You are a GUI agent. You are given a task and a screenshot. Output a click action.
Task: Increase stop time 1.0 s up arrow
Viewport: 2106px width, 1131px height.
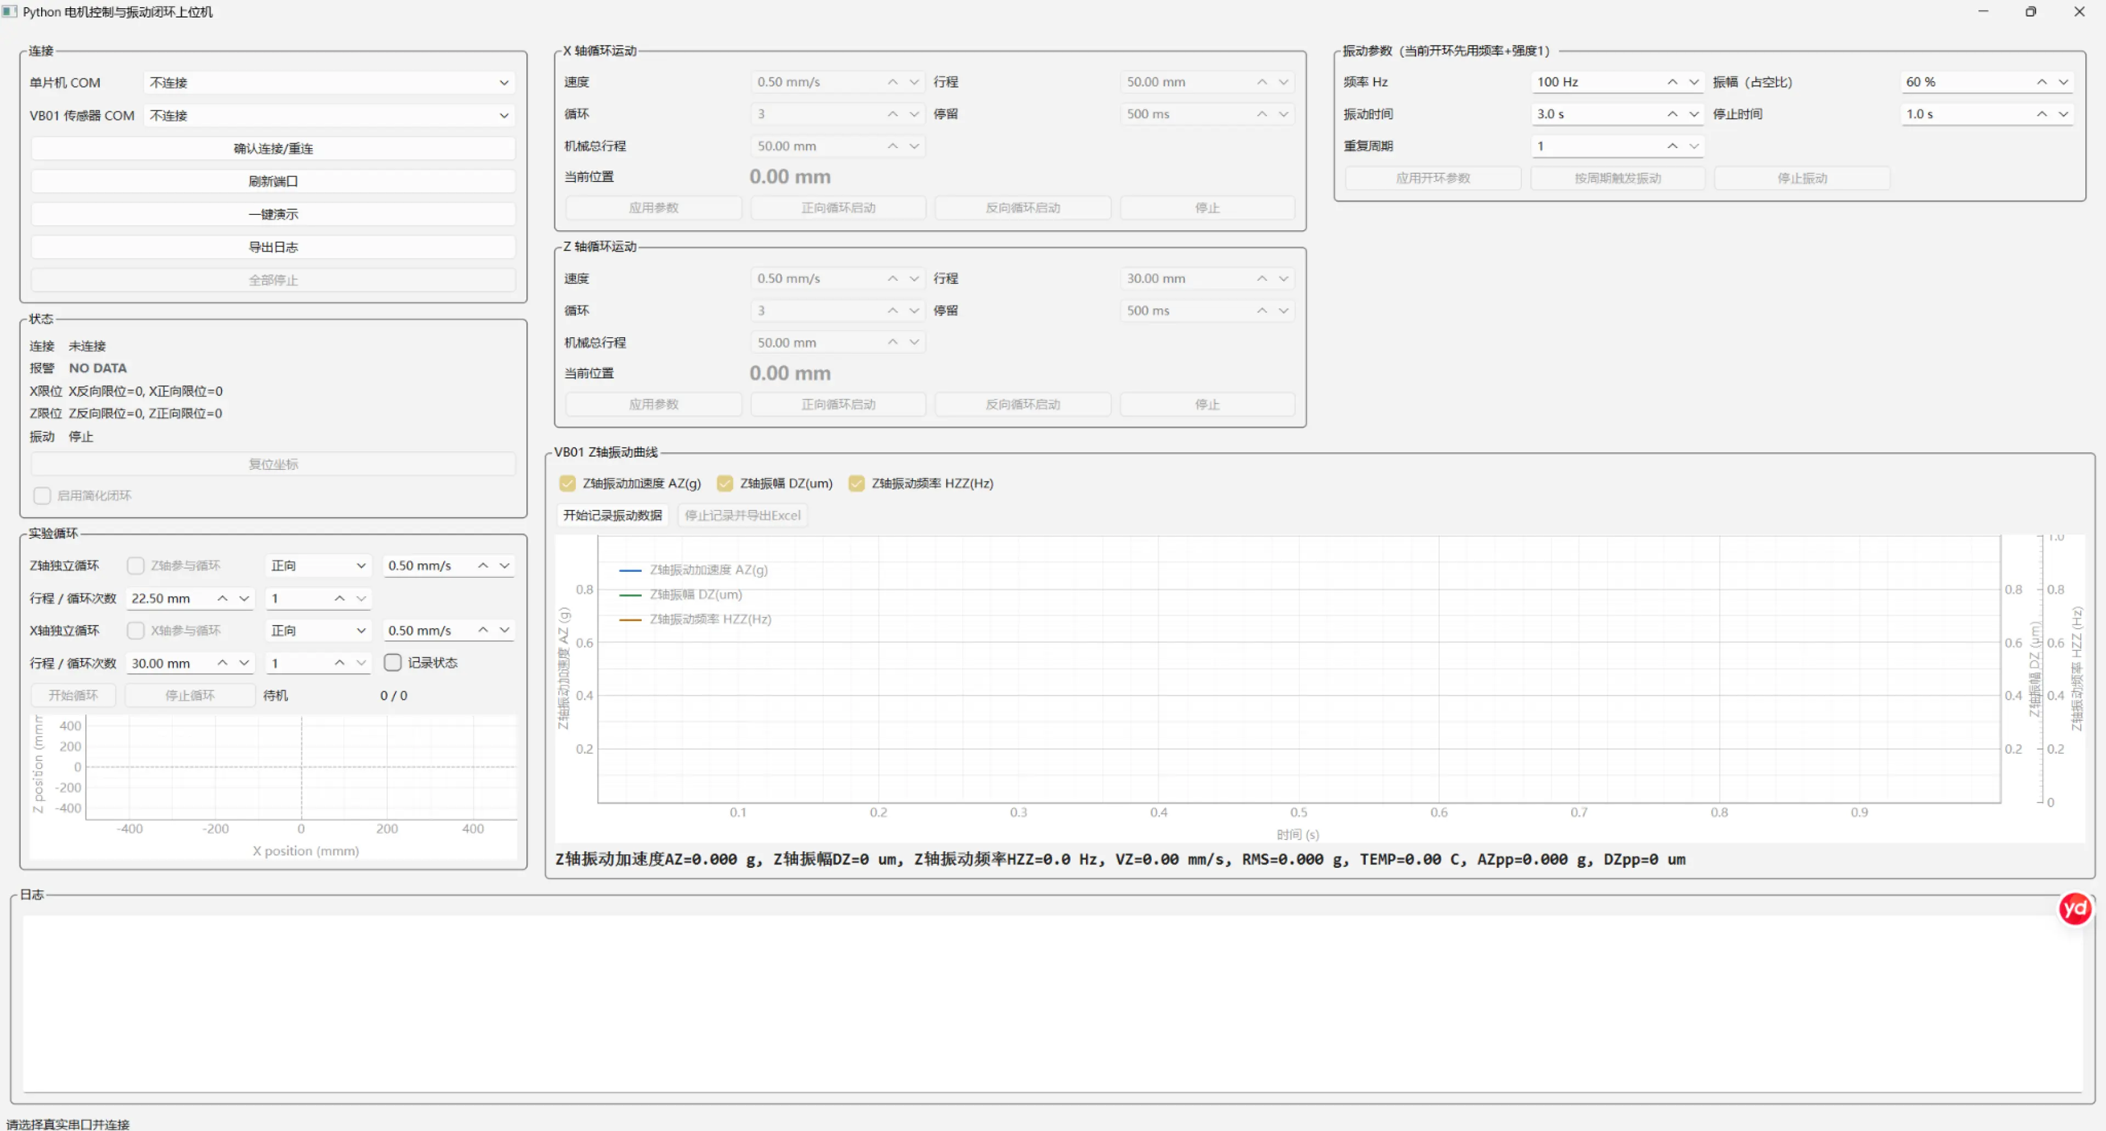(2042, 113)
